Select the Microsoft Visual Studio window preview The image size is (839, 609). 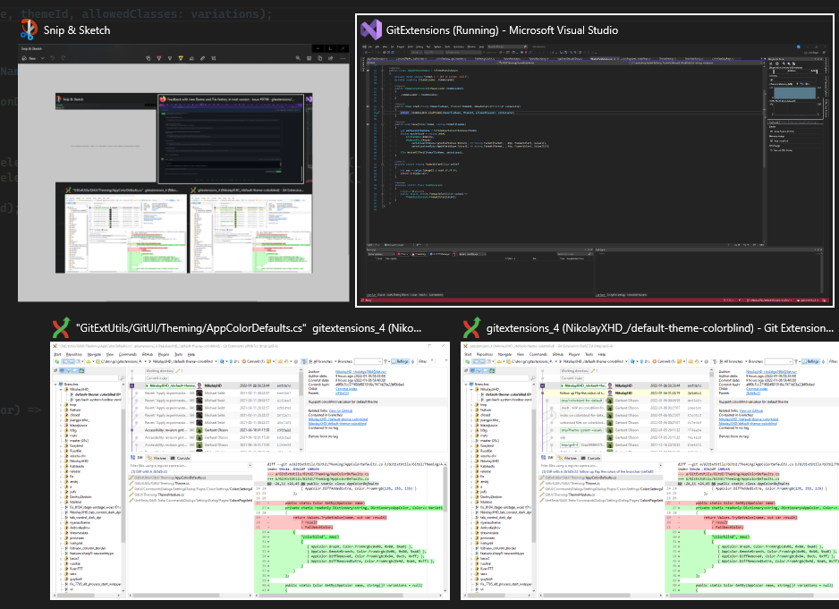(x=595, y=174)
